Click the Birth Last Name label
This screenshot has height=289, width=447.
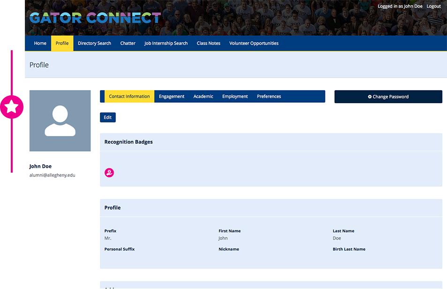tap(349, 249)
